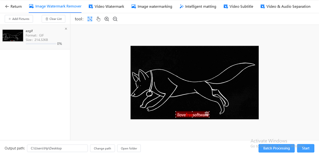The height and width of the screenshot is (156, 319).
Task: Switch to Intelligent matting tab
Action: point(198,7)
